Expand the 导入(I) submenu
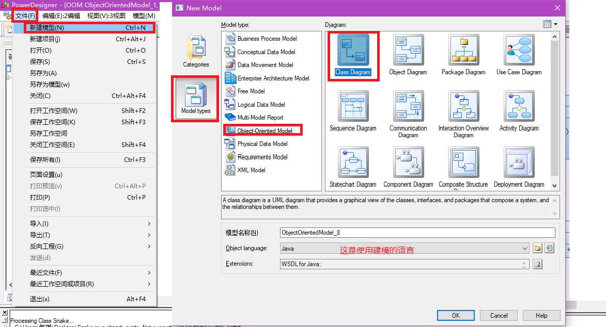The width and height of the screenshot is (606, 327). click(85, 224)
